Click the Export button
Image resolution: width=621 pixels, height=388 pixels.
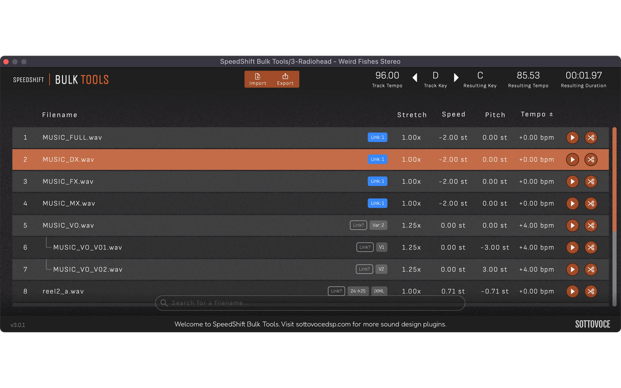pyautogui.click(x=285, y=79)
